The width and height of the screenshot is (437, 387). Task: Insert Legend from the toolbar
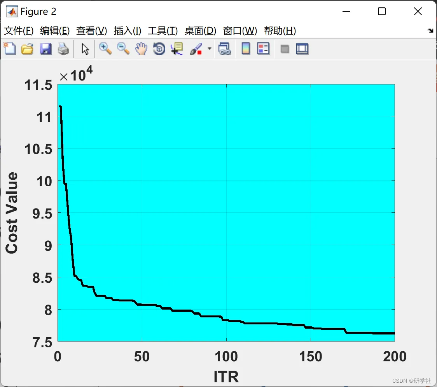coord(263,49)
